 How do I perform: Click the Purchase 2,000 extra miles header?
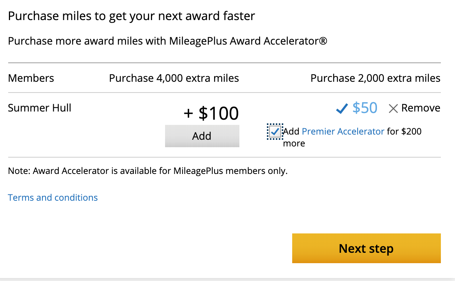(375, 78)
